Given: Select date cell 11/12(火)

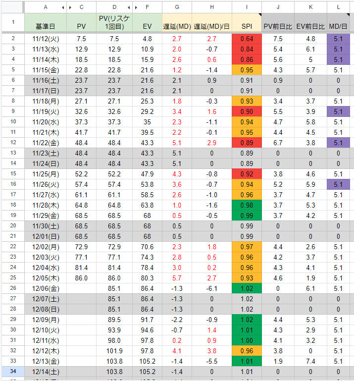Looking at the screenshot, I should pyautogui.click(x=46, y=39).
